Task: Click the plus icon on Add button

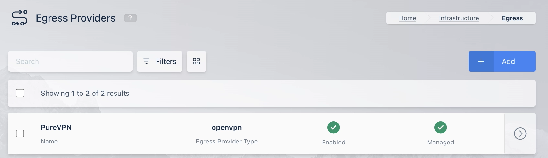Action: coord(481,61)
